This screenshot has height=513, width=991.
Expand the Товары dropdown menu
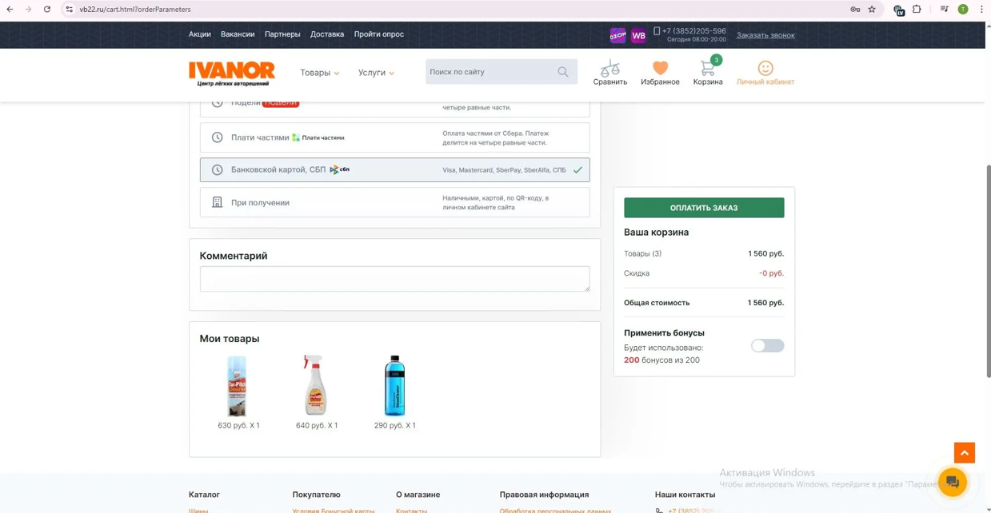[319, 73]
